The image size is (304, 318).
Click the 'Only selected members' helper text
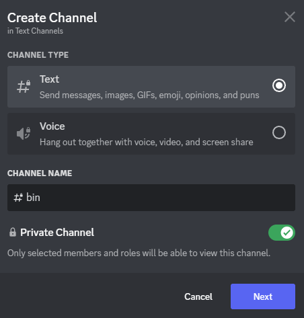(139, 253)
